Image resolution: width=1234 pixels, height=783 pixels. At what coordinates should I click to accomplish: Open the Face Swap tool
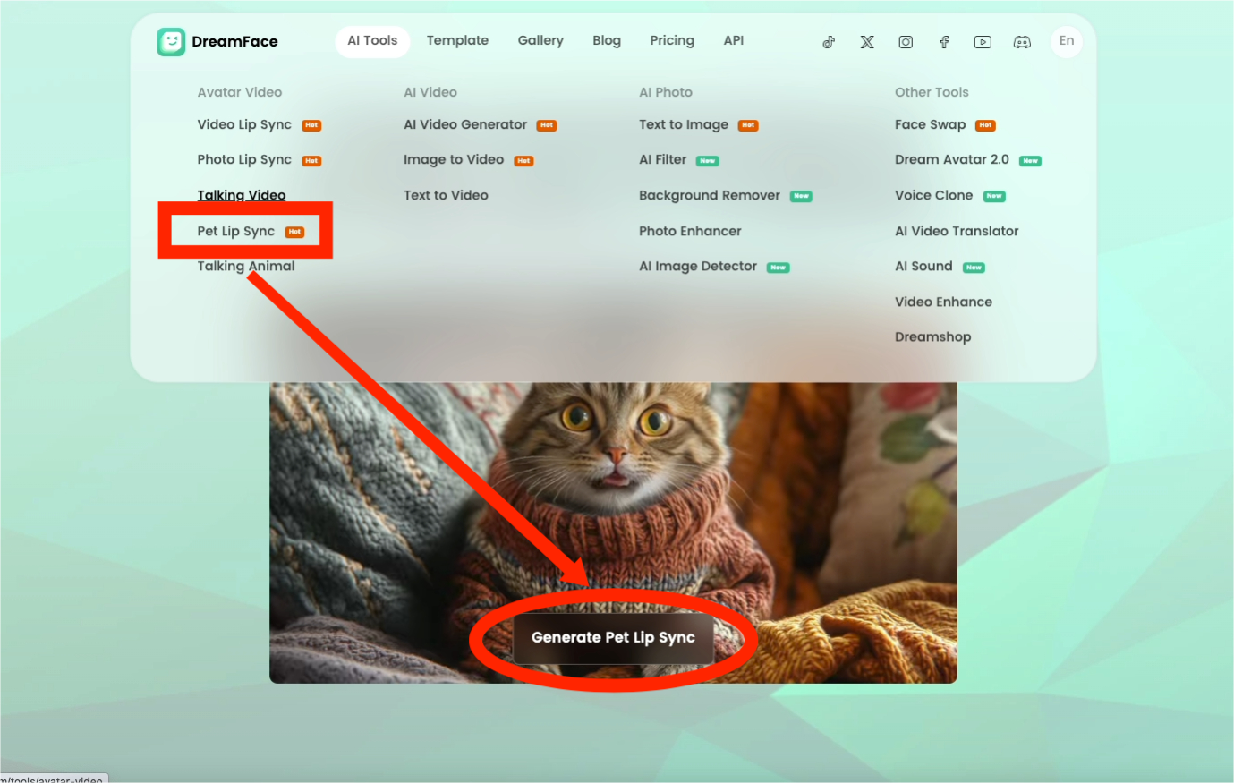[930, 125]
